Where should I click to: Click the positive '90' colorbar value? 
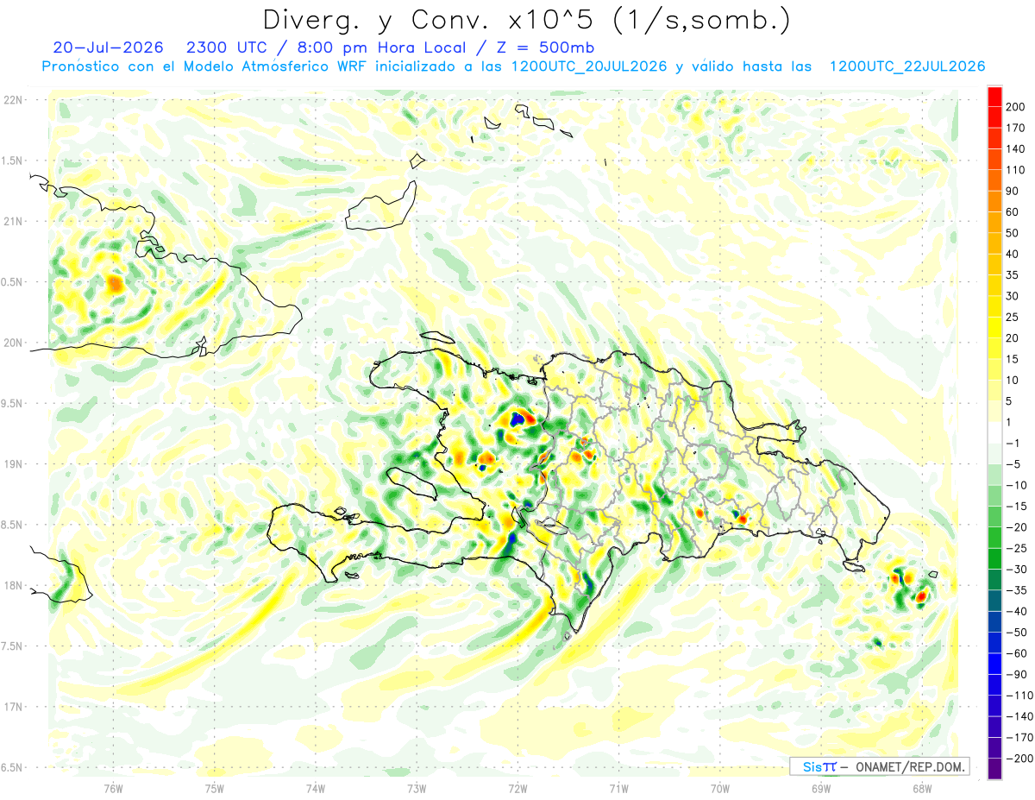point(1013,191)
